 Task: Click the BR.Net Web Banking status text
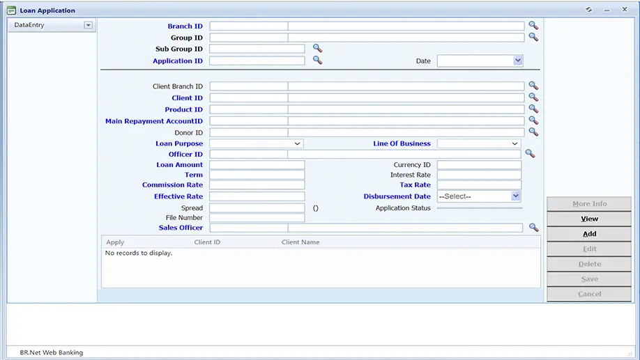[x=52, y=352]
